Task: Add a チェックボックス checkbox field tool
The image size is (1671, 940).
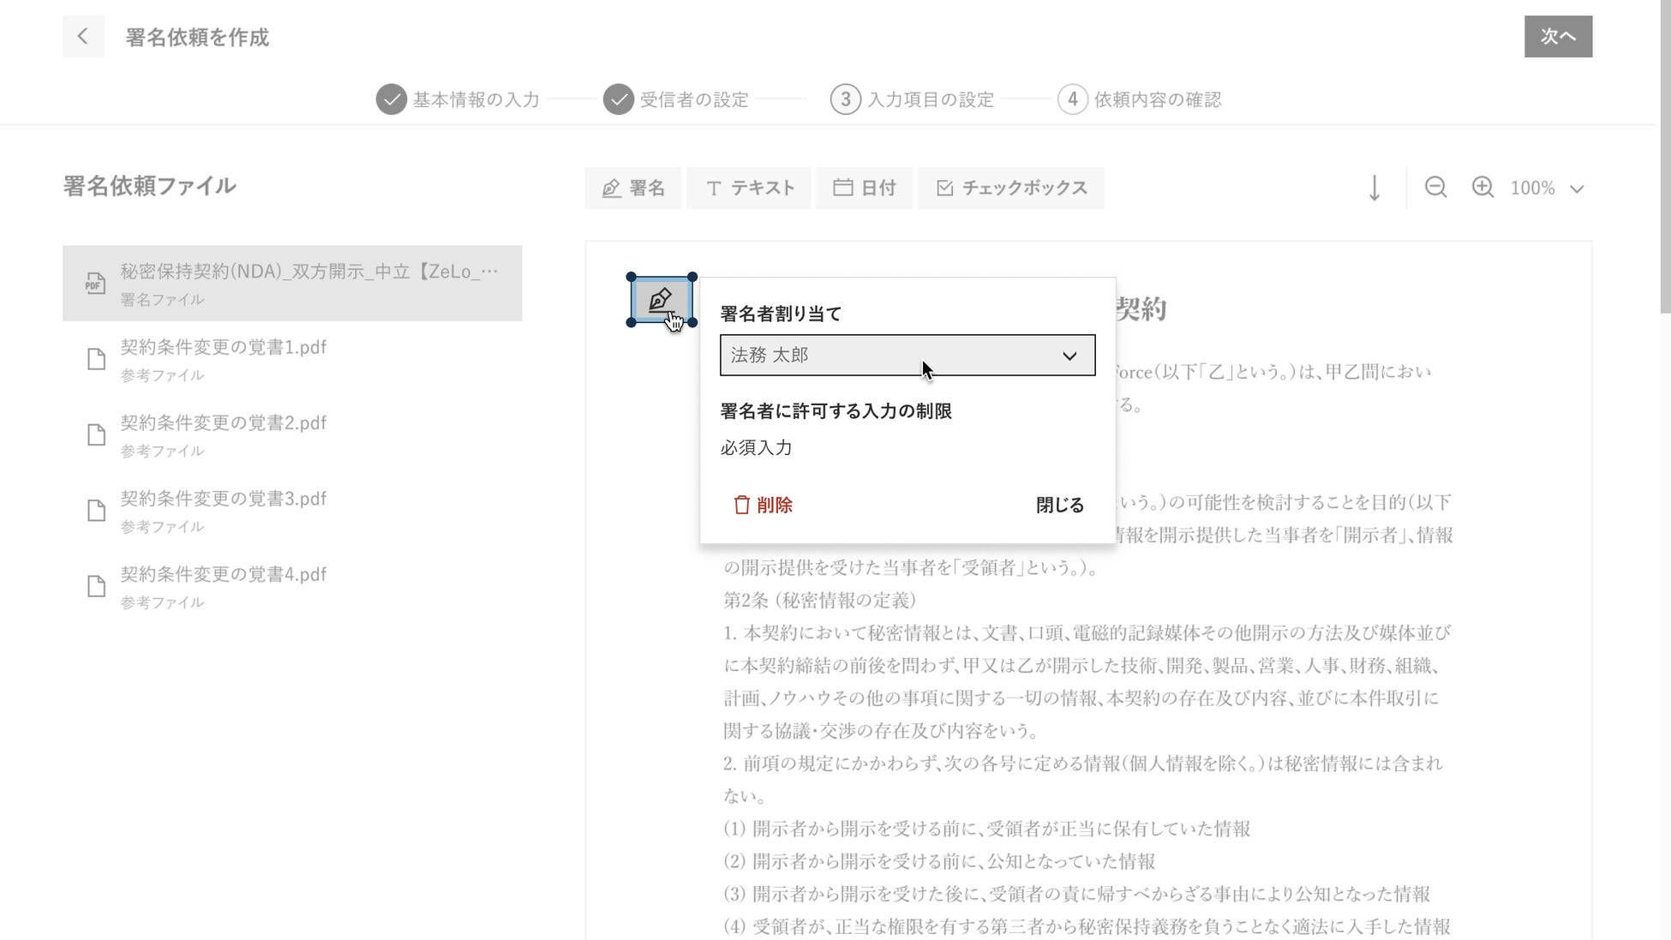Action: point(1011,188)
